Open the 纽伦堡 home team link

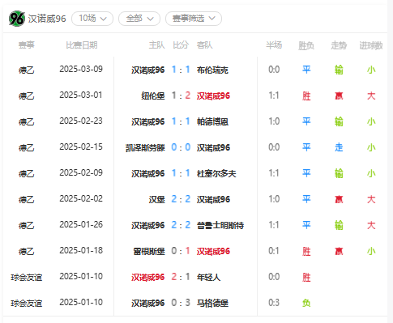click(153, 96)
